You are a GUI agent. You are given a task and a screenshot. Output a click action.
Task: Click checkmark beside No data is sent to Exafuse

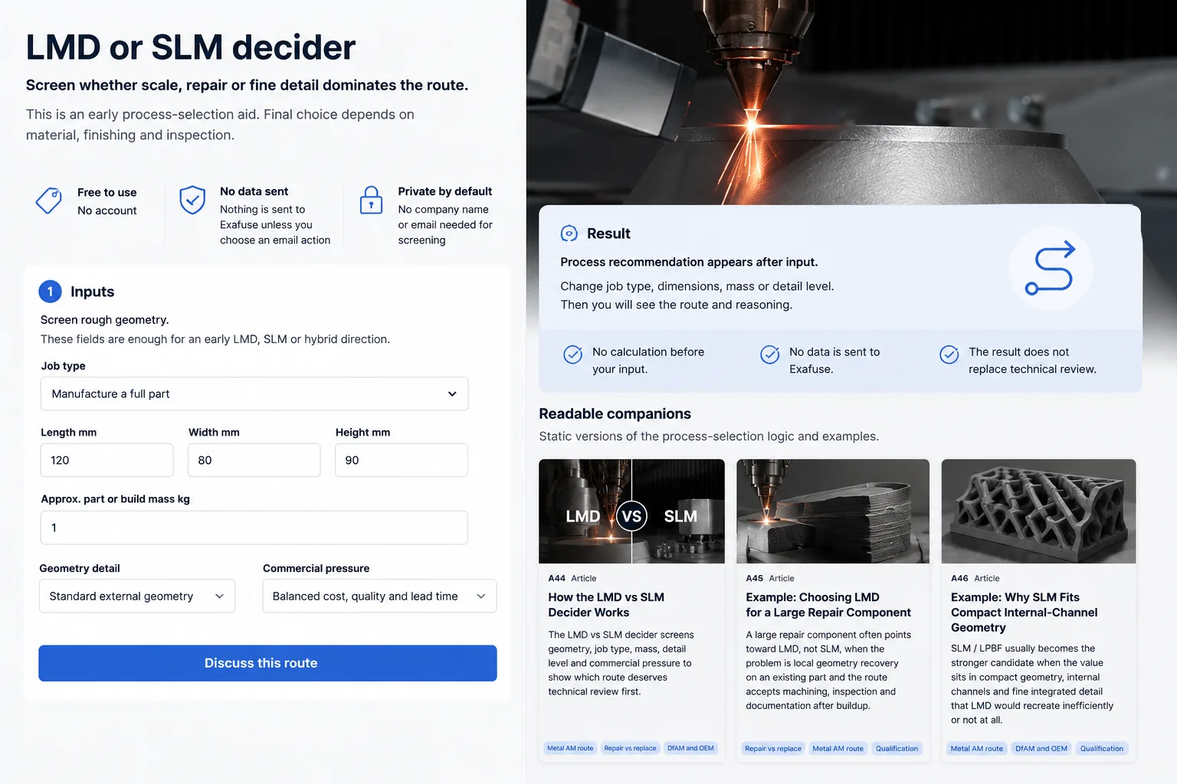(x=770, y=354)
